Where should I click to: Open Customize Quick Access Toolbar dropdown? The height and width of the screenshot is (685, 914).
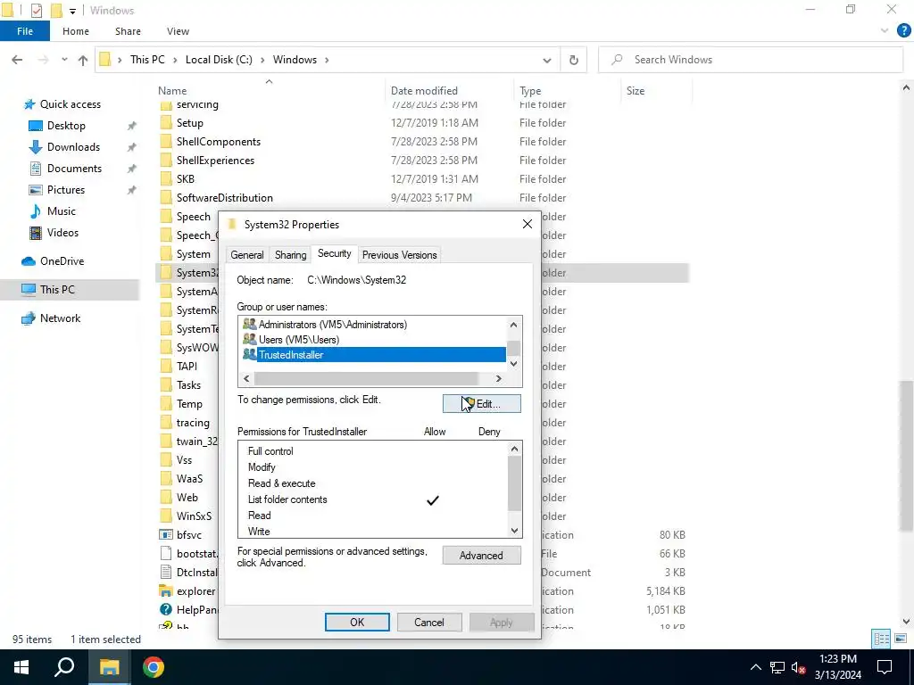tap(72, 11)
